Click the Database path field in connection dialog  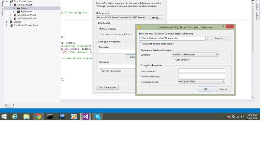click(117, 51)
